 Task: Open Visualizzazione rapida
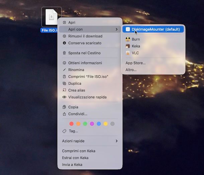[x=90, y=97]
